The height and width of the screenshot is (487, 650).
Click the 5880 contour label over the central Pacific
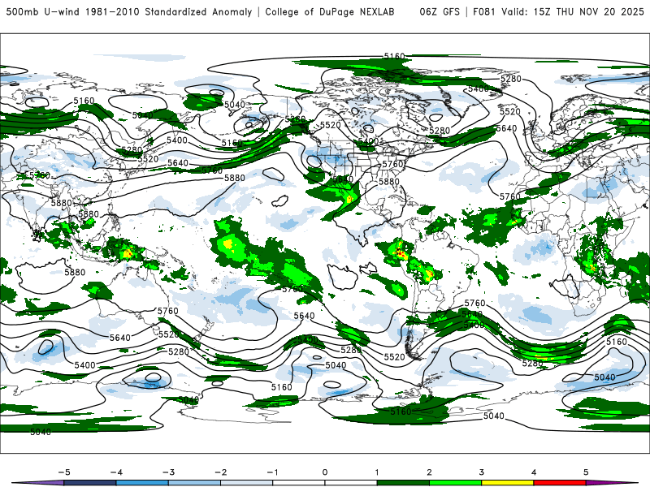235,178
